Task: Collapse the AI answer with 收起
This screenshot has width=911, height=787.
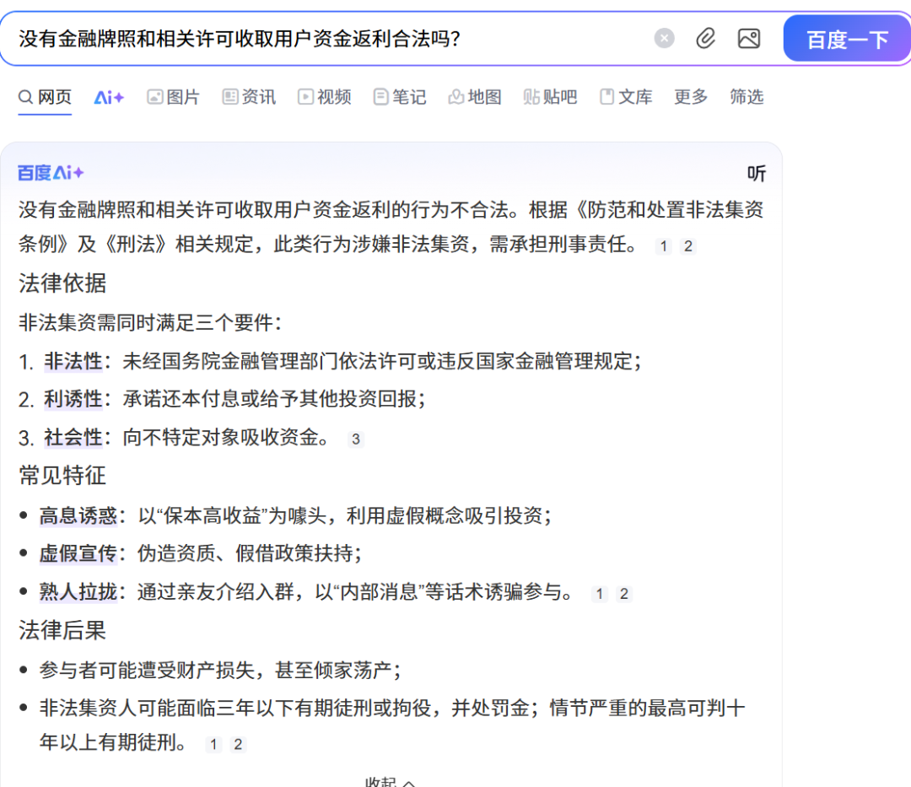Action: point(390,781)
